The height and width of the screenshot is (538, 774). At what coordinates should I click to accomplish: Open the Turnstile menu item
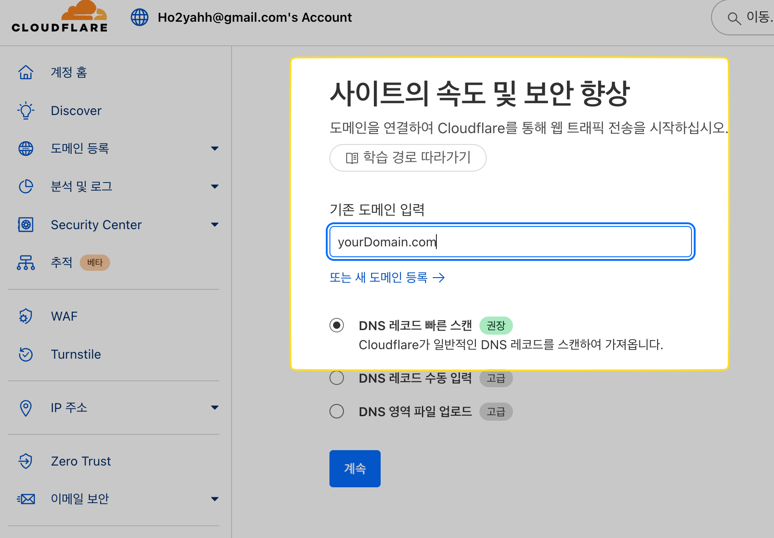[76, 354]
